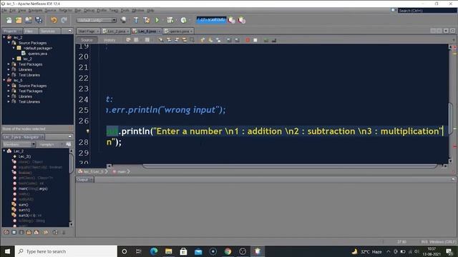Expand lec_5 Source Packages node

pos(9,86)
